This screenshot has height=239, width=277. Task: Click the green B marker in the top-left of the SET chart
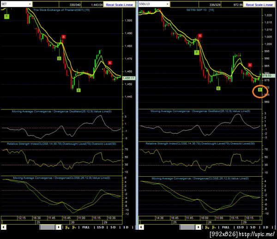tap(7, 17)
